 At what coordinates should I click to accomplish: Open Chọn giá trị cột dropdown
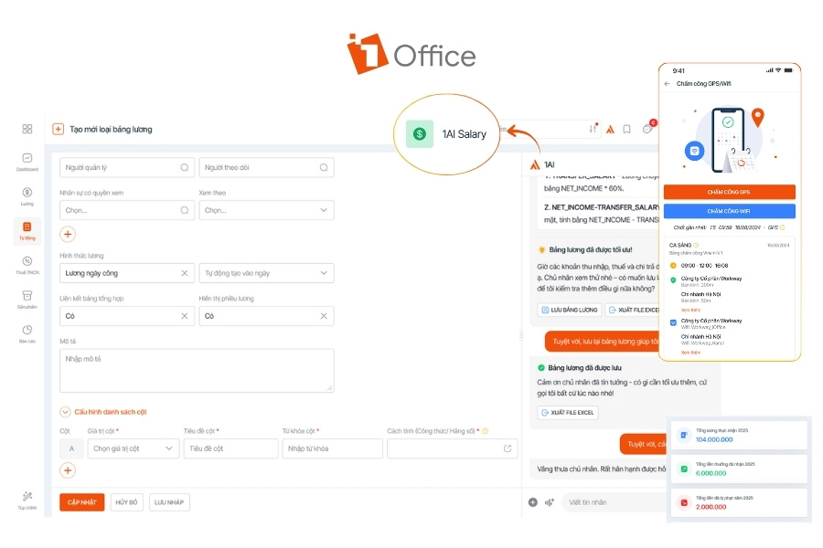pos(133,448)
